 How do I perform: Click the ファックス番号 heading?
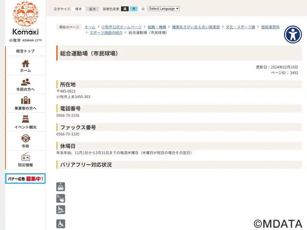pyautogui.click(x=78, y=127)
